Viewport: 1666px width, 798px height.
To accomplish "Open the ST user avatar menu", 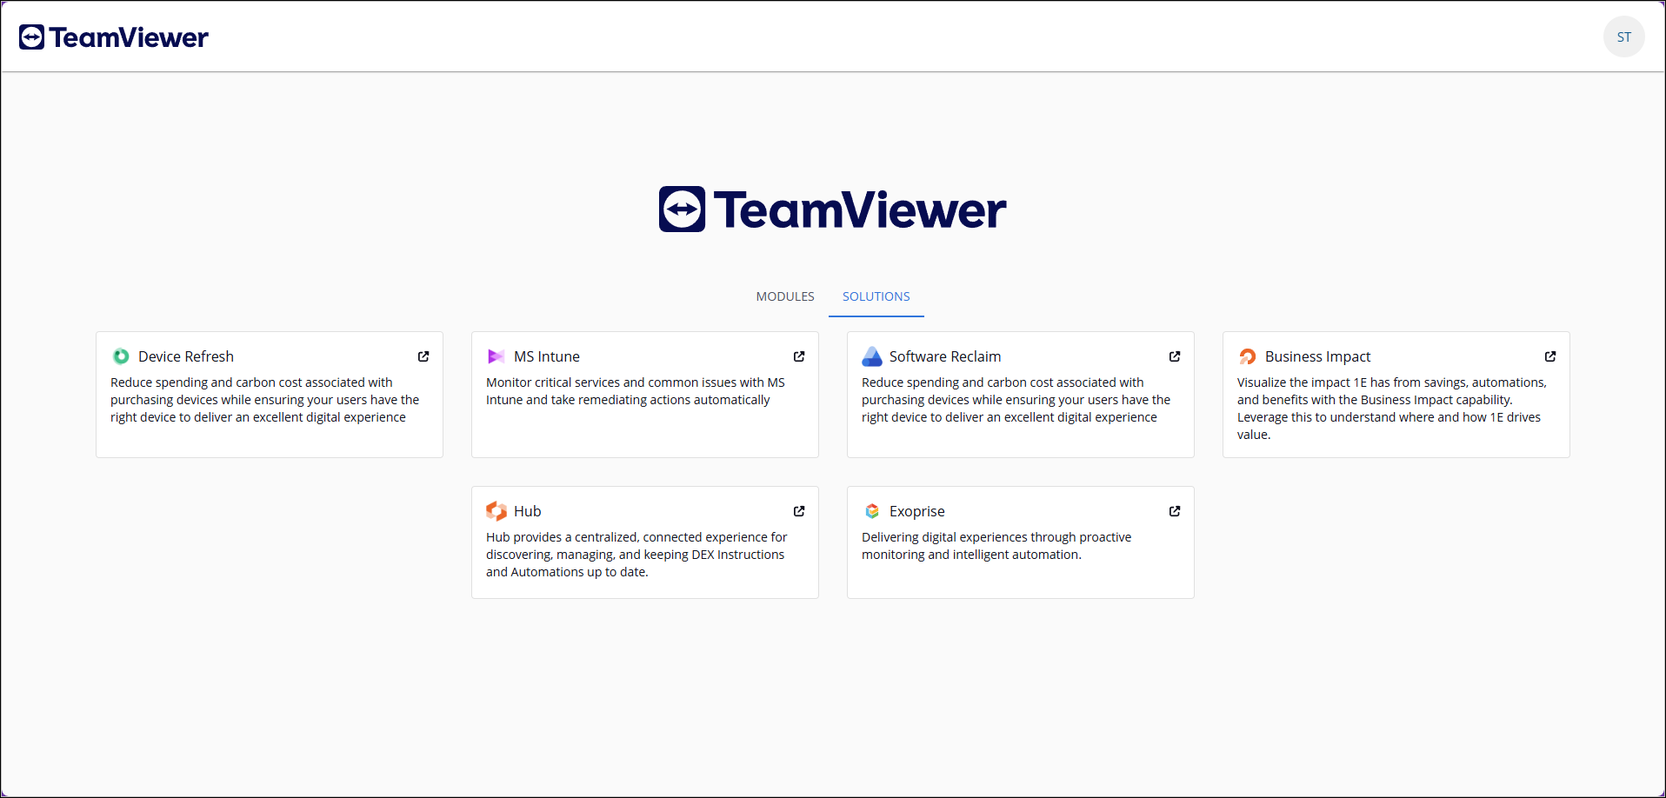I will tap(1623, 37).
